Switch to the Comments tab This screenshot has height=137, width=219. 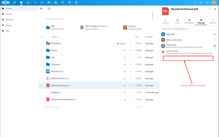click(x=189, y=21)
